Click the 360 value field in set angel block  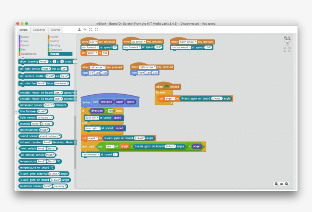(105, 53)
